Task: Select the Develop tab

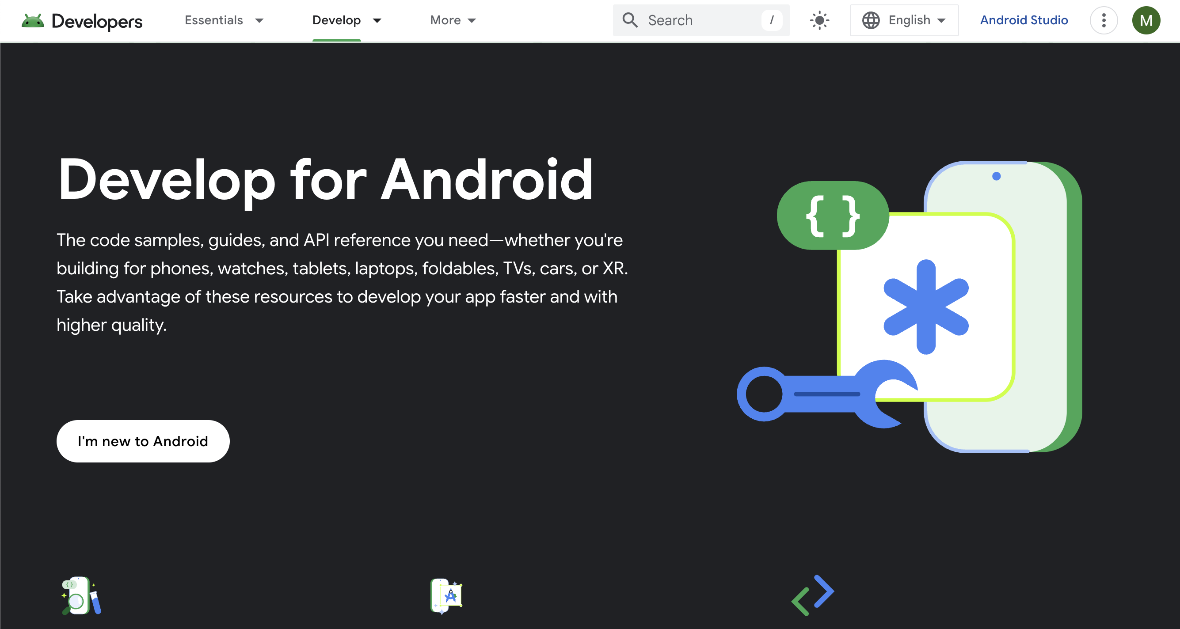Action: (337, 20)
